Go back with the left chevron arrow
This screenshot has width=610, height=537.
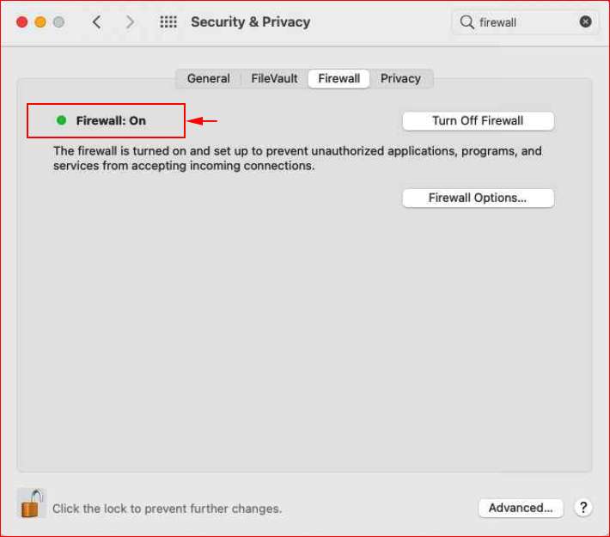click(97, 21)
